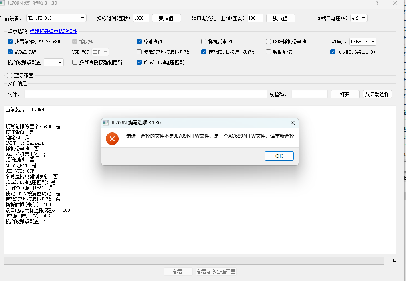This screenshot has width=406, height=281.
Task: Click the 端口电流允许上限(毫安) input field
Action: point(255,18)
